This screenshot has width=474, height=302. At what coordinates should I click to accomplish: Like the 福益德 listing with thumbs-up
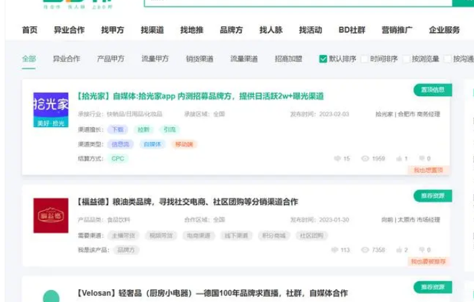pos(399,250)
